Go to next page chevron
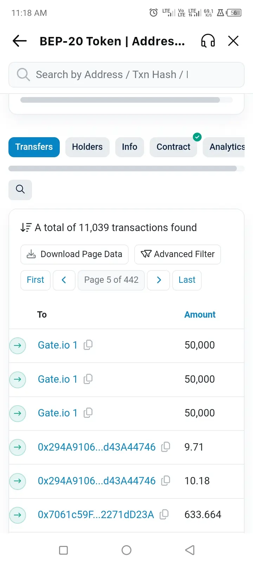The height and width of the screenshot is (567, 253). coord(158,280)
